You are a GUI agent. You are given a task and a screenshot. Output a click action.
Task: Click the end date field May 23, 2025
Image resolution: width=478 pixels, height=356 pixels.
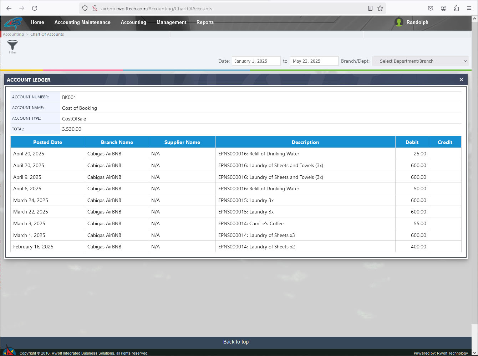pos(314,61)
